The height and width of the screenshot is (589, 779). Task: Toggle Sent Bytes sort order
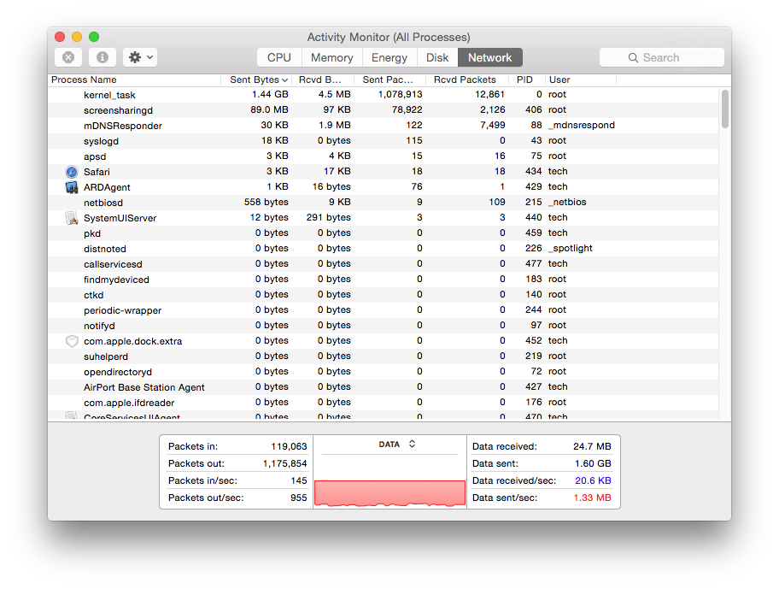click(258, 80)
